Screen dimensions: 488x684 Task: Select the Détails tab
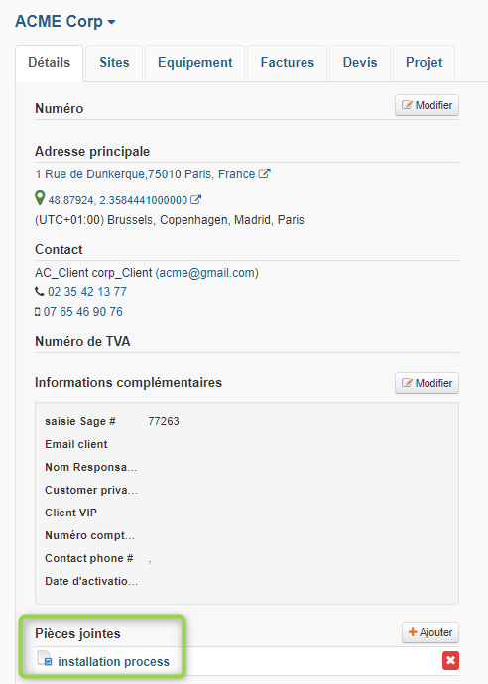point(49,63)
